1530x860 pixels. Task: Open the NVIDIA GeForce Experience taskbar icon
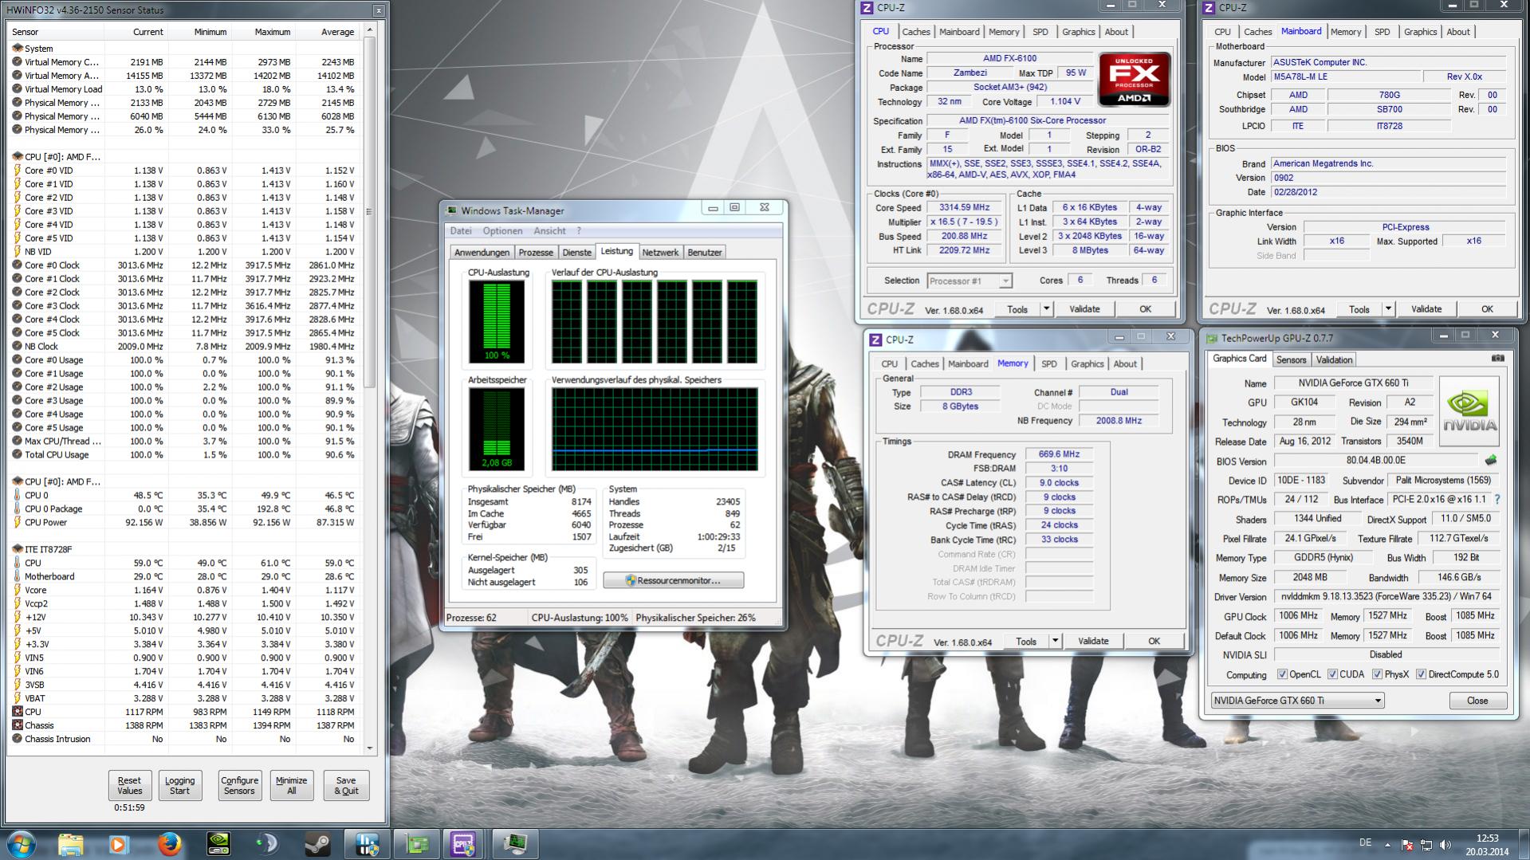pyautogui.click(x=218, y=844)
